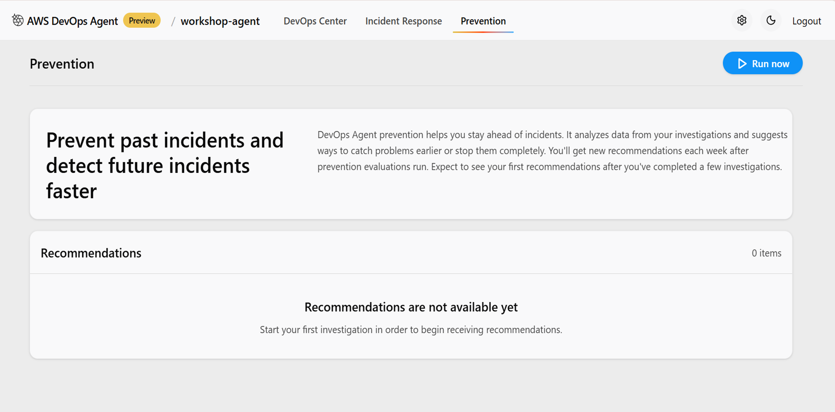The image size is (835, 412).
Task: Switch to the Incident Response tab
Action: coord(403,21)
